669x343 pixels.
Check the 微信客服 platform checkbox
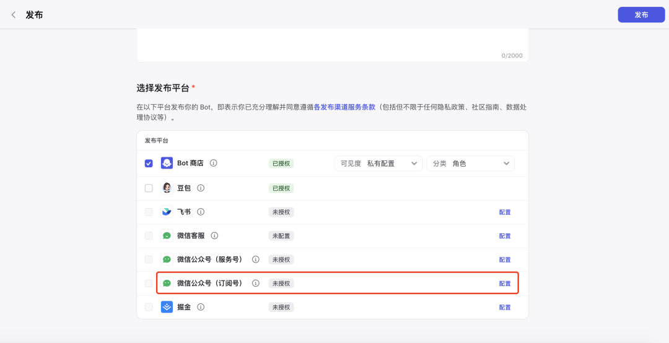[149, 236]
